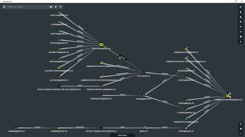Select the JBERTRAND@MEDIC.EX user node
Screen dimensions: 245x137
click(59, 58)
